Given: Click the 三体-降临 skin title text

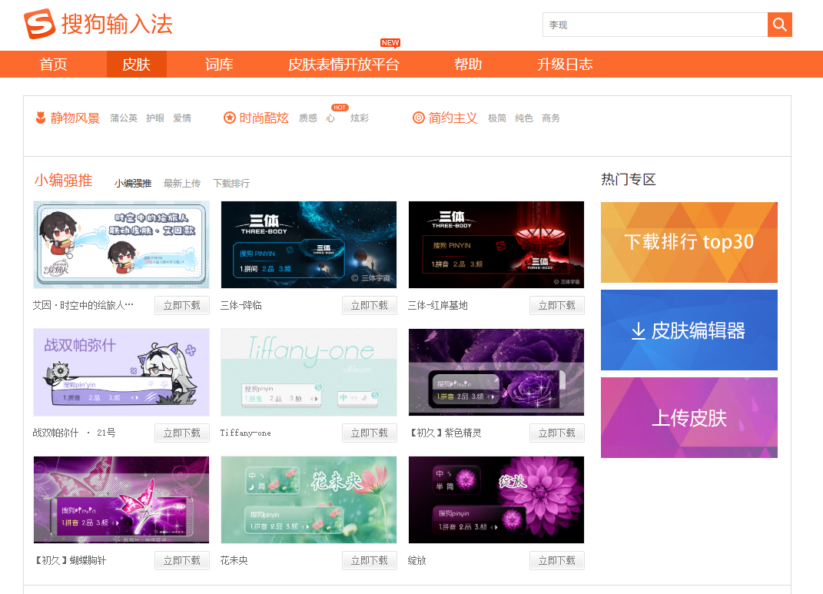Looking at the screenshot, I should tap(241, 305).
